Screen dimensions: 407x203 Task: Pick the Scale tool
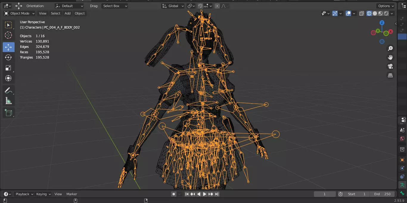click(x=8, y=68)
